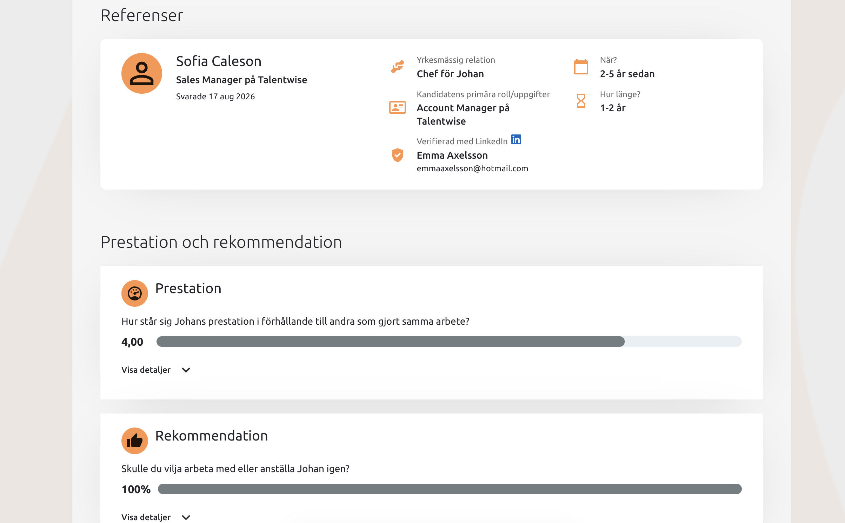Click the Referenser section heading
Screen dimensions: 845x523
(x=142, y=15)
